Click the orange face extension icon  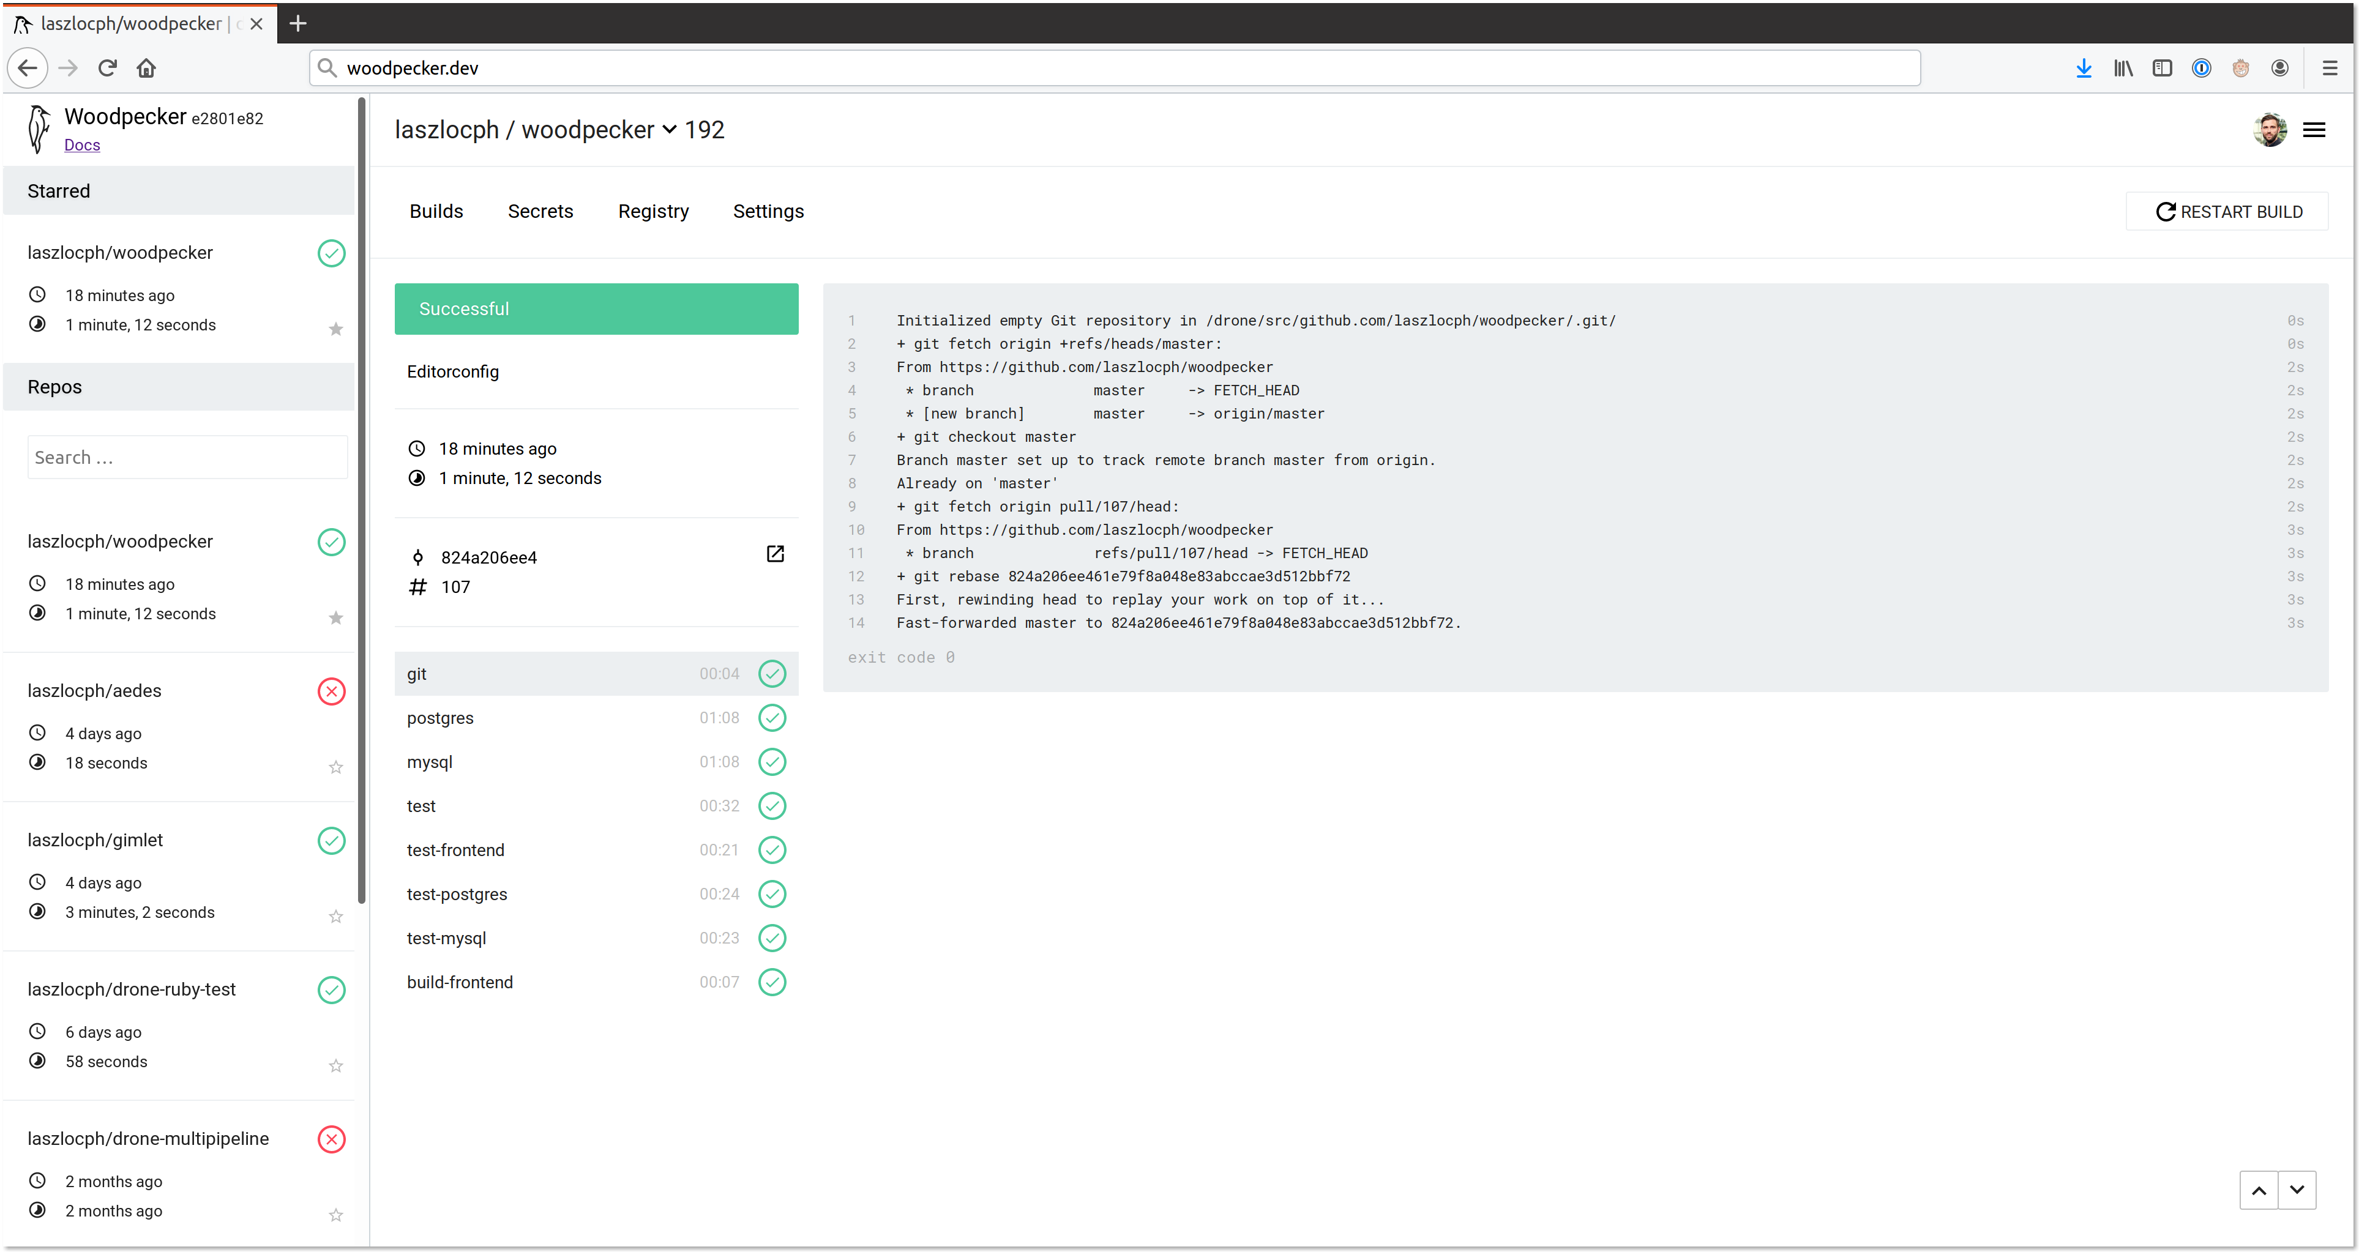click(x=2241, y=68)
